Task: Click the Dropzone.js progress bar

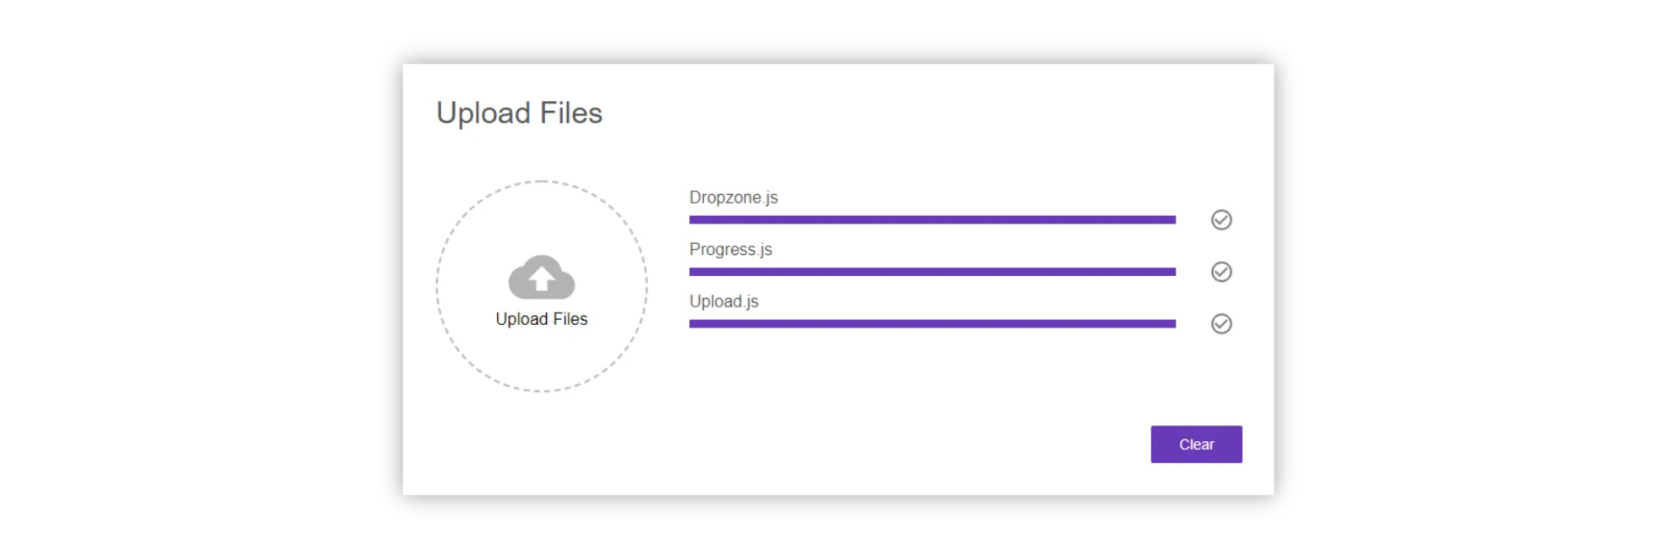Action: [931, 219]
